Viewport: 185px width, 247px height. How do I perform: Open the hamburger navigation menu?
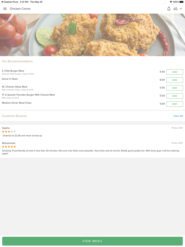pyautogui.click(x=5, y=8)
